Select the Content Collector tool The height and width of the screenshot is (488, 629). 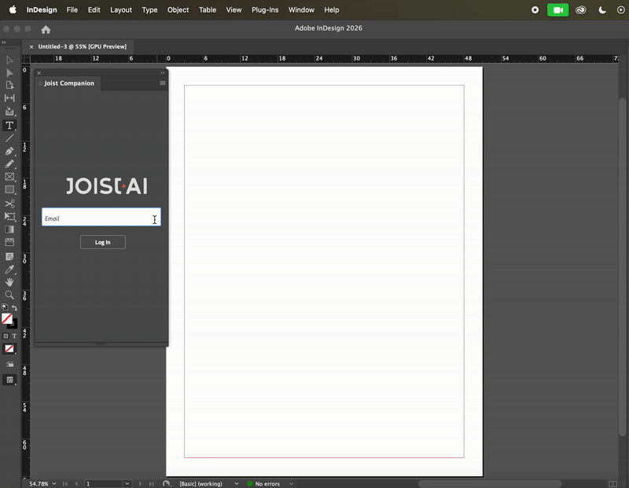click(x=9, y=112)
